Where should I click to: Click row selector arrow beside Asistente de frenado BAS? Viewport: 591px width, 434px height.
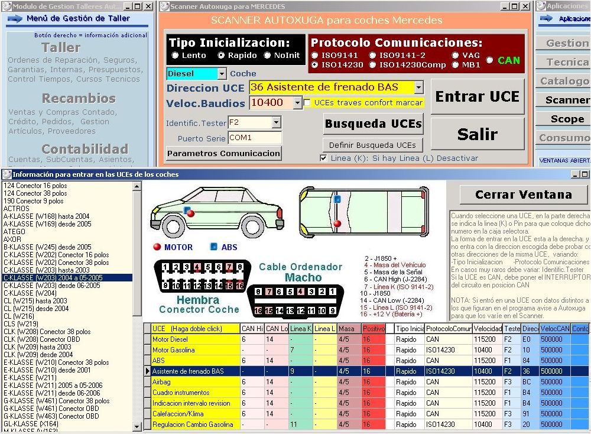(x=147, y=371)
